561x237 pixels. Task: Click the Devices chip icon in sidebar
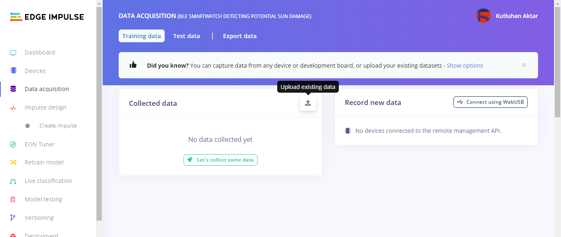(x=13, y=71)
